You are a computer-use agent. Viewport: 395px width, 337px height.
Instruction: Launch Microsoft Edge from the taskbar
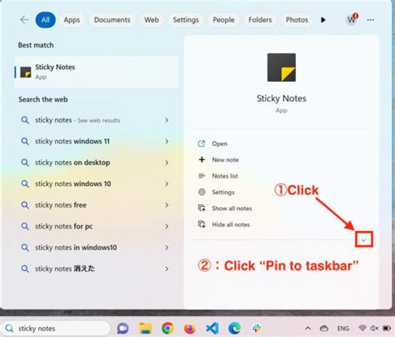235,328
